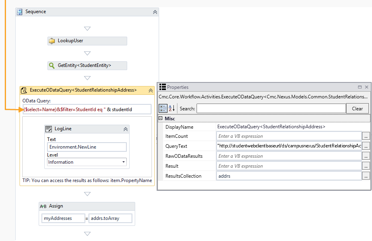Image resolution: width=372 pixels, height=241 pixels.
Task: Collapse the Sequence container
Action: point(155,12)
